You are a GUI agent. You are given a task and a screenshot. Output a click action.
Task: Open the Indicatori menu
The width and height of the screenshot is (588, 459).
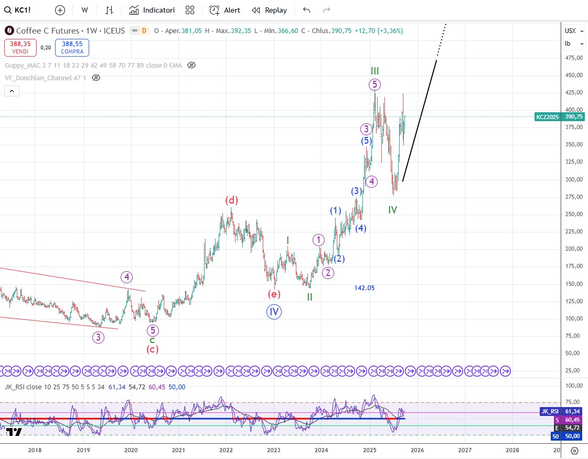point(152,10)
